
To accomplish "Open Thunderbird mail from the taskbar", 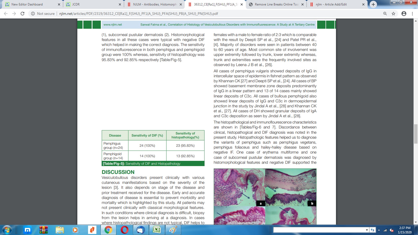I will pyautogui.click(x=141, y=230).
